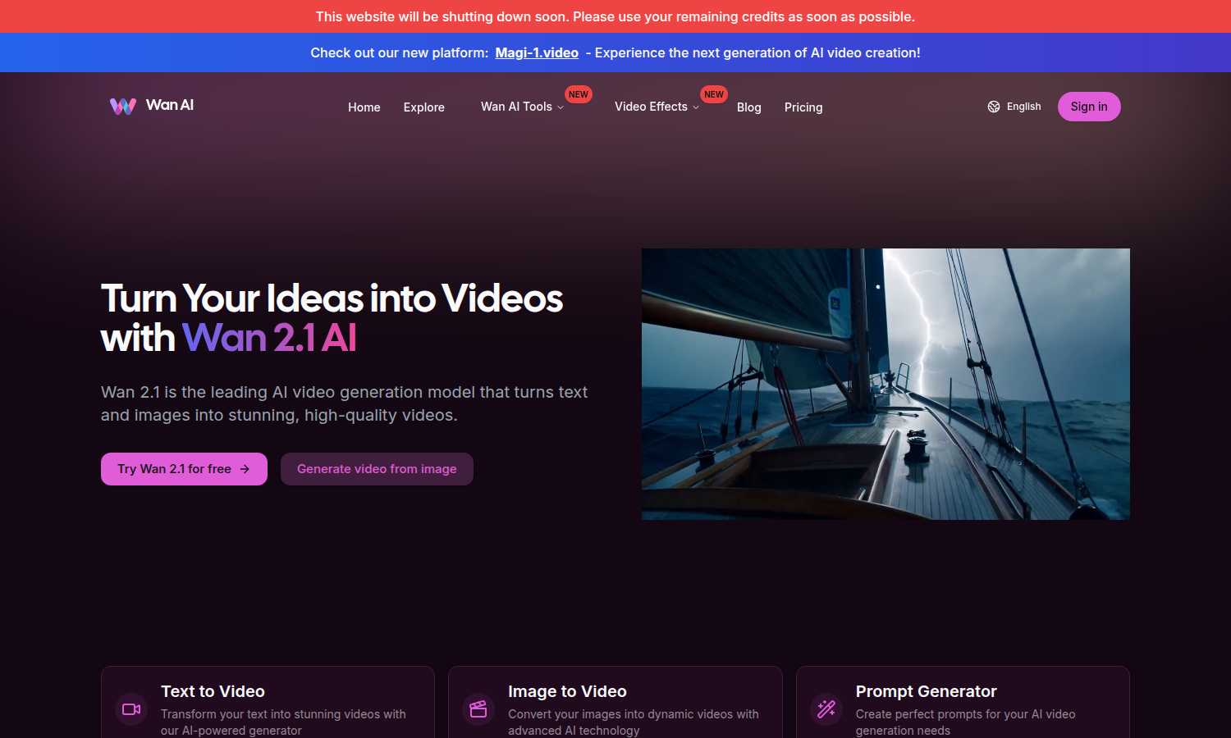Open the Explore page

pos(424,107)
